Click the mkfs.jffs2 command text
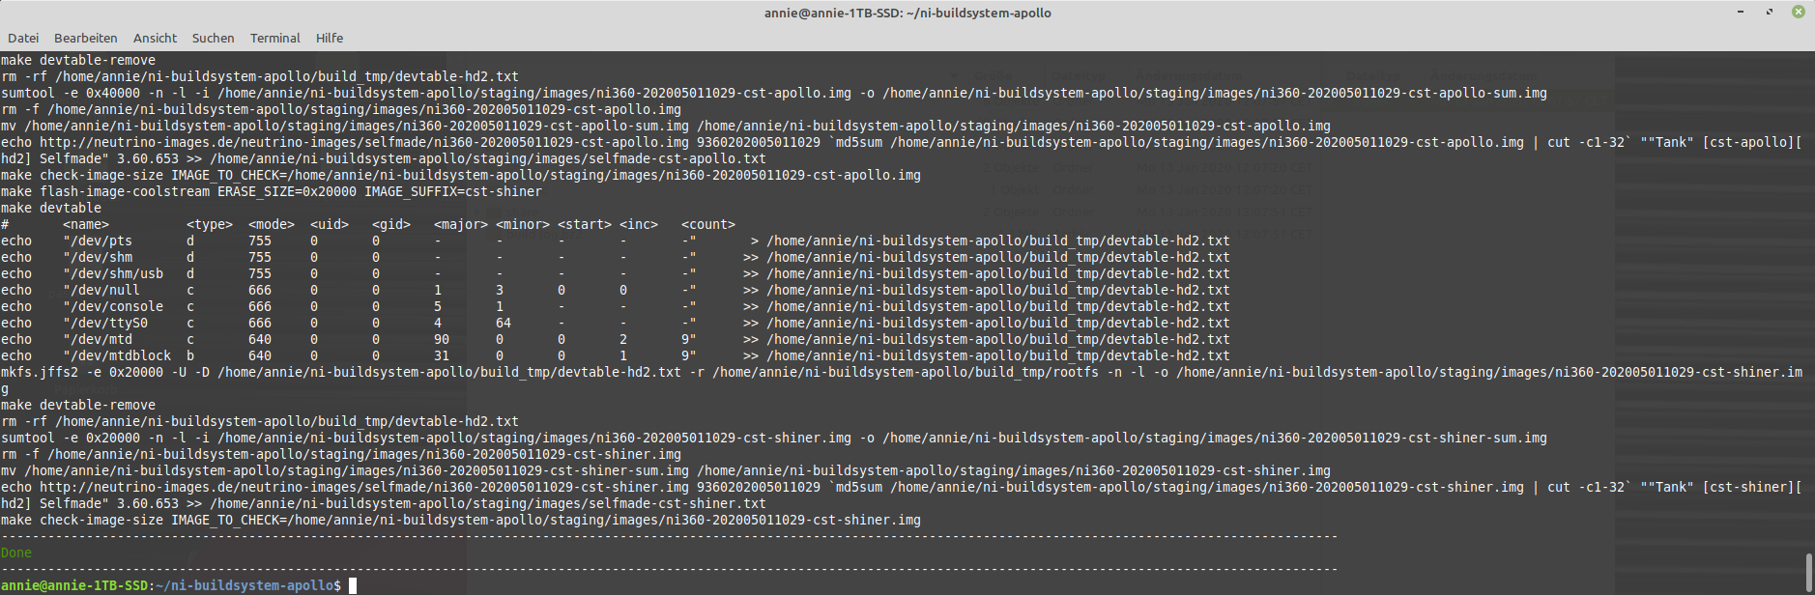 click(x=39, y=372)
